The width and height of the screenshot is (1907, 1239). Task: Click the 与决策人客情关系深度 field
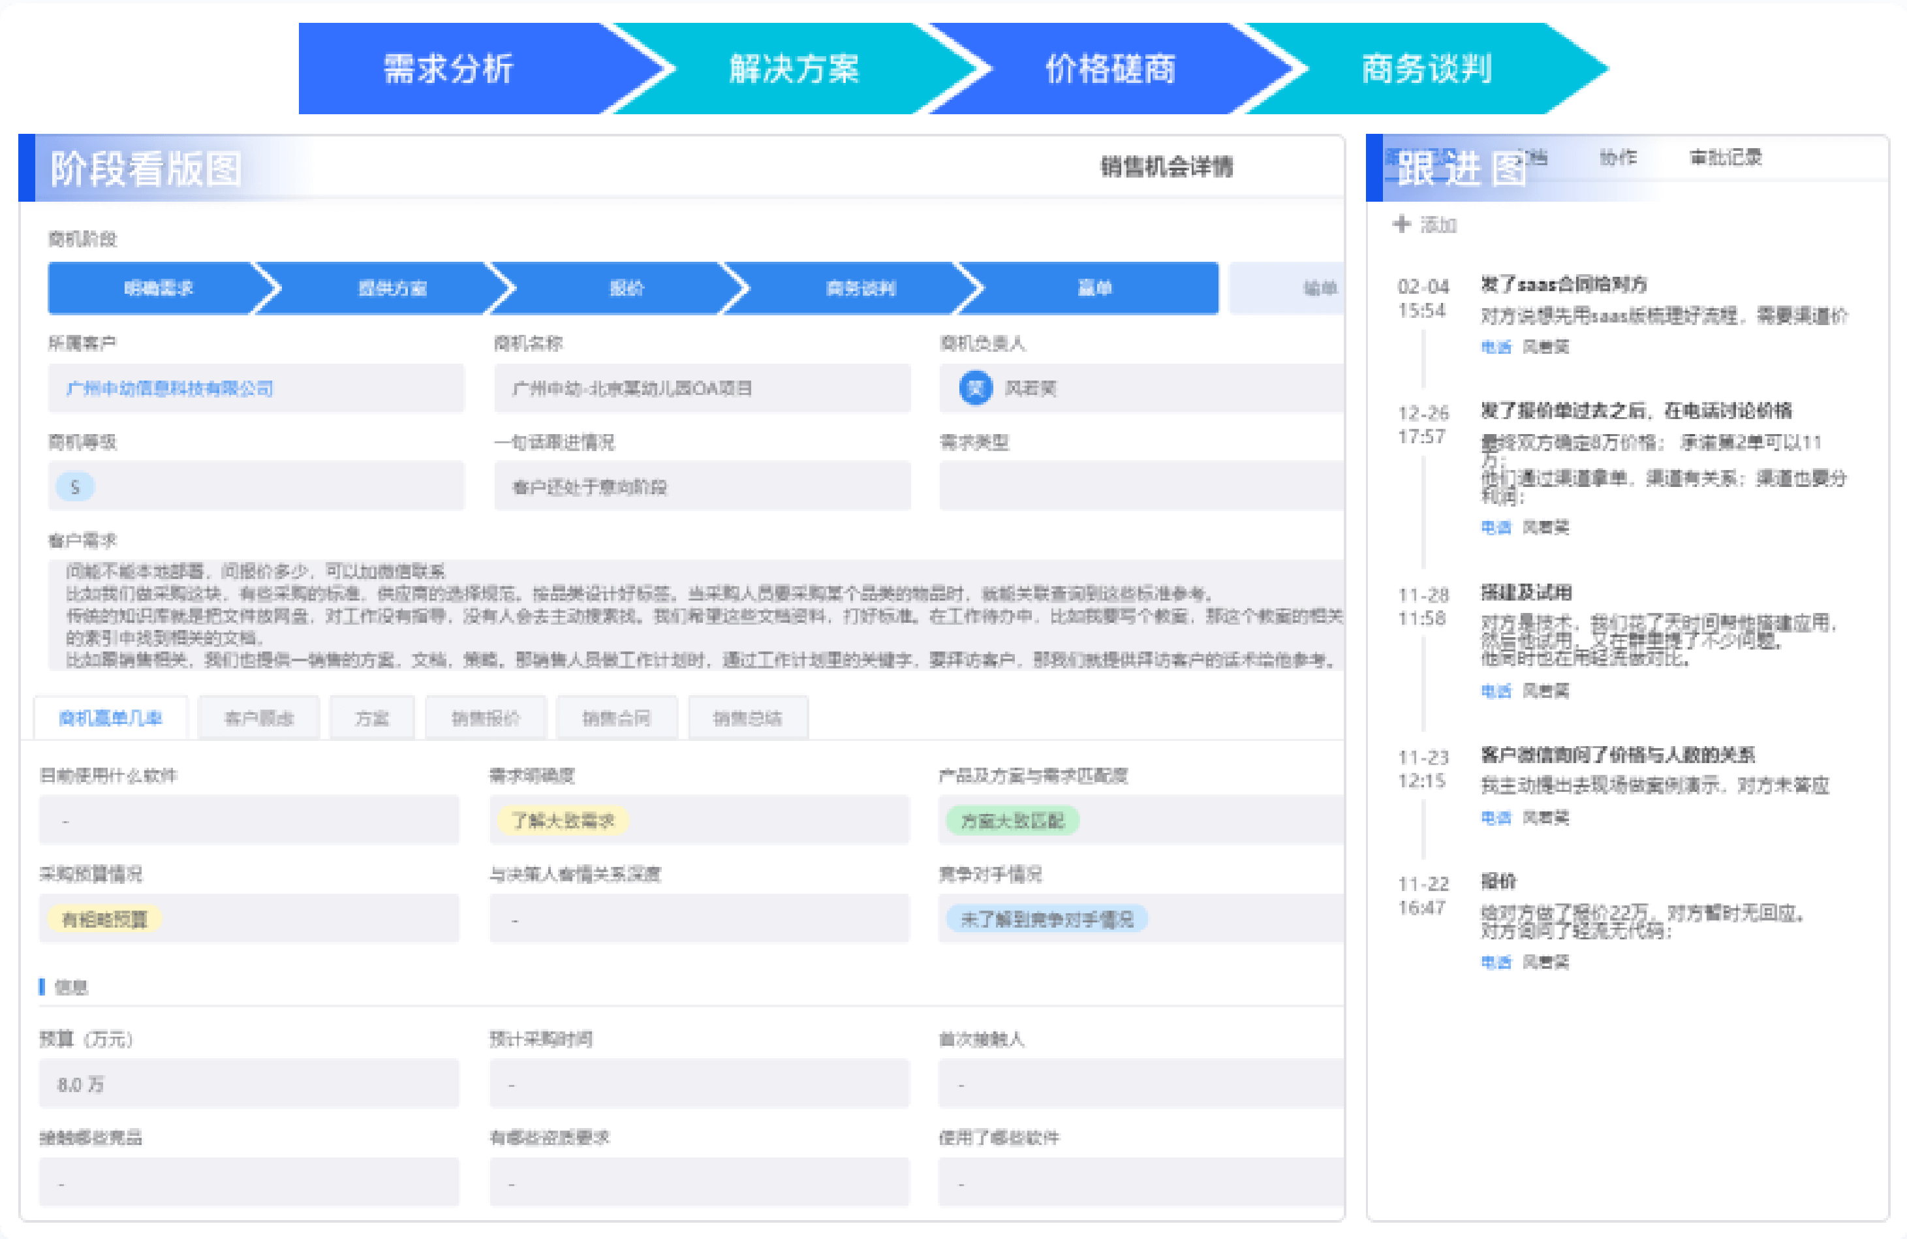click(x=700, y=918)
